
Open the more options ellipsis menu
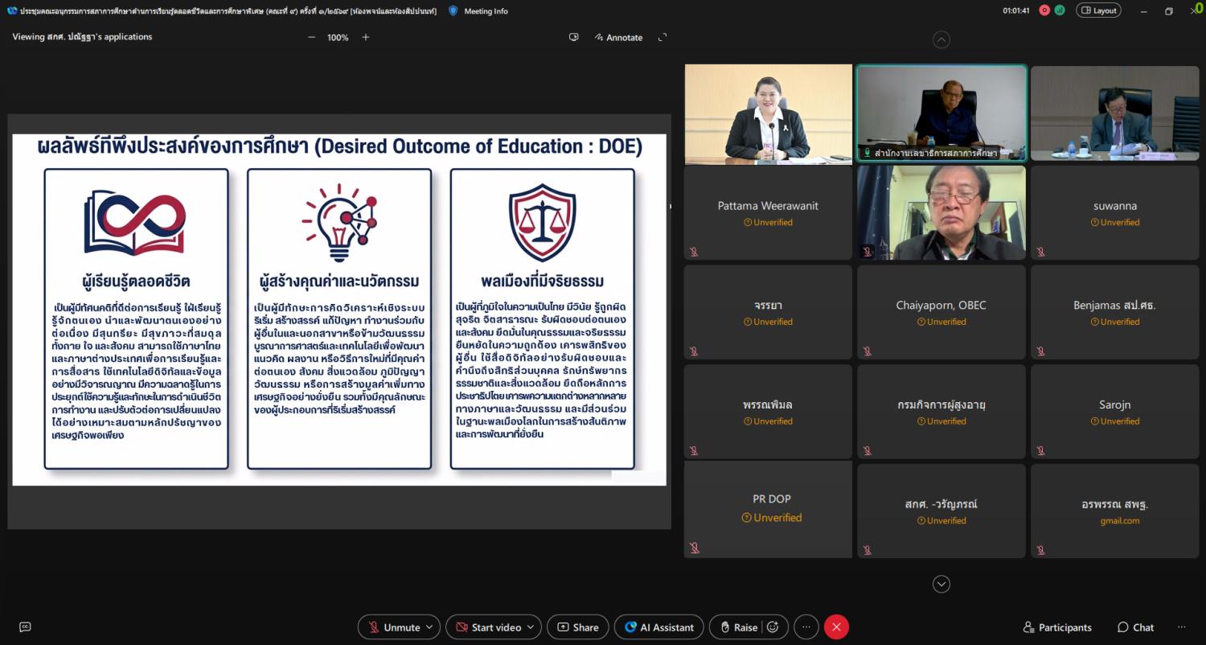pyautogui.click(x=806, y=627)
